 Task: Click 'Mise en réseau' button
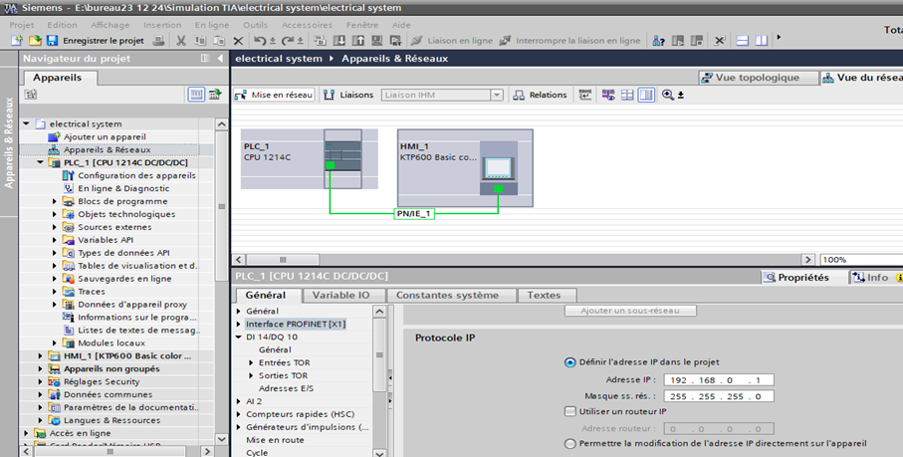pos(274,95)
